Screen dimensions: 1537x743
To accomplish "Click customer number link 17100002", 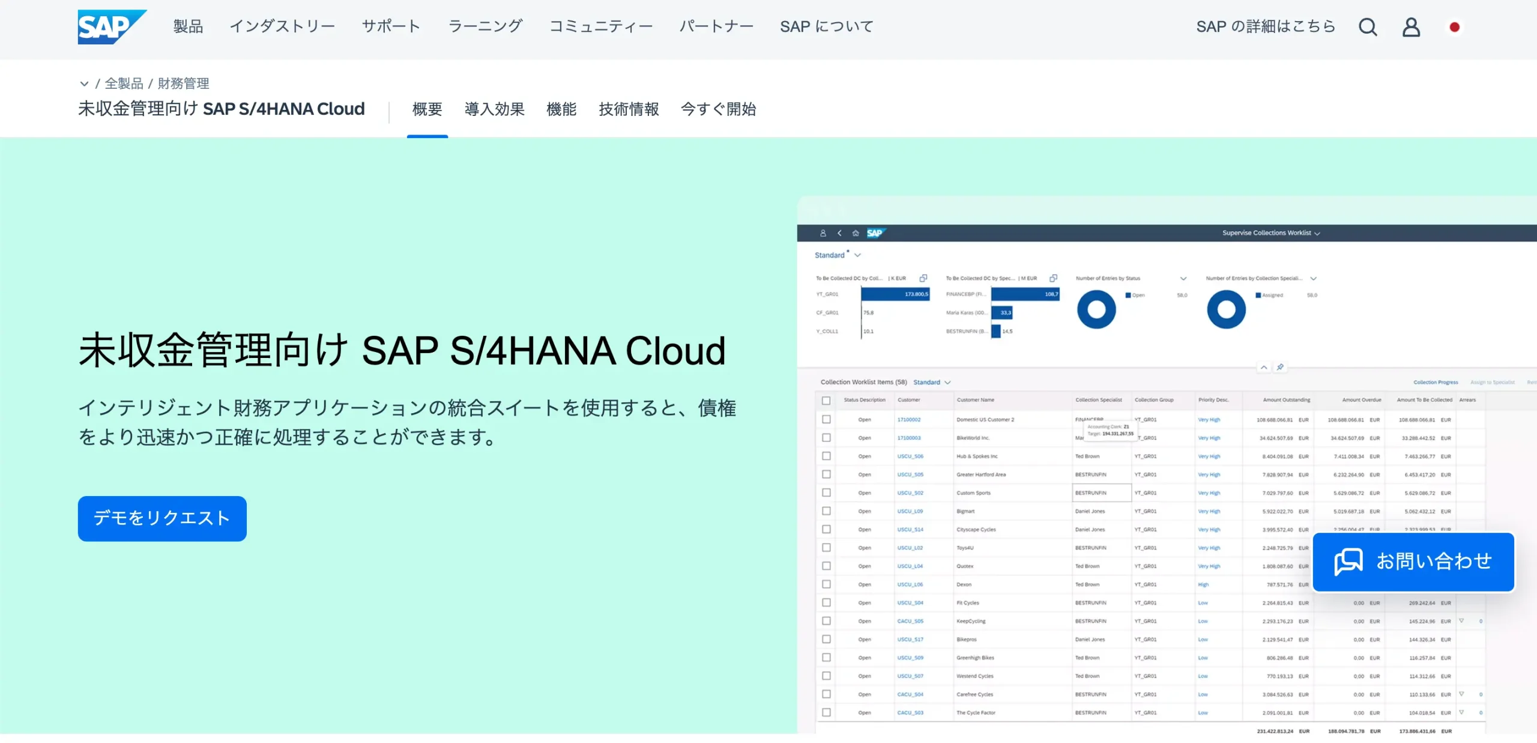I will click(x=908, y=419).
